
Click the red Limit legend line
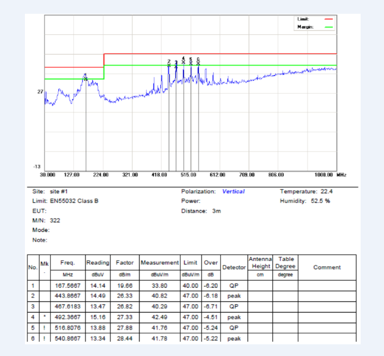pos(328,19)
